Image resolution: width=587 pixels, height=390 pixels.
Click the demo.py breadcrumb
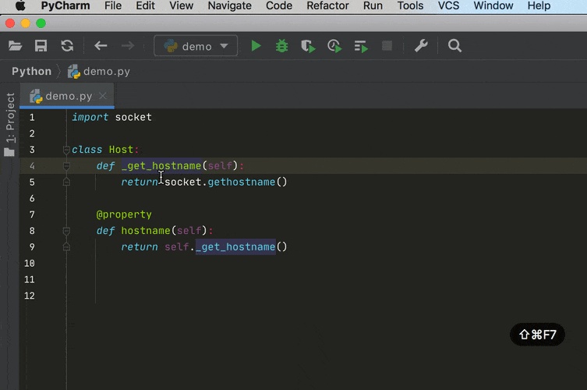point(99,71)
